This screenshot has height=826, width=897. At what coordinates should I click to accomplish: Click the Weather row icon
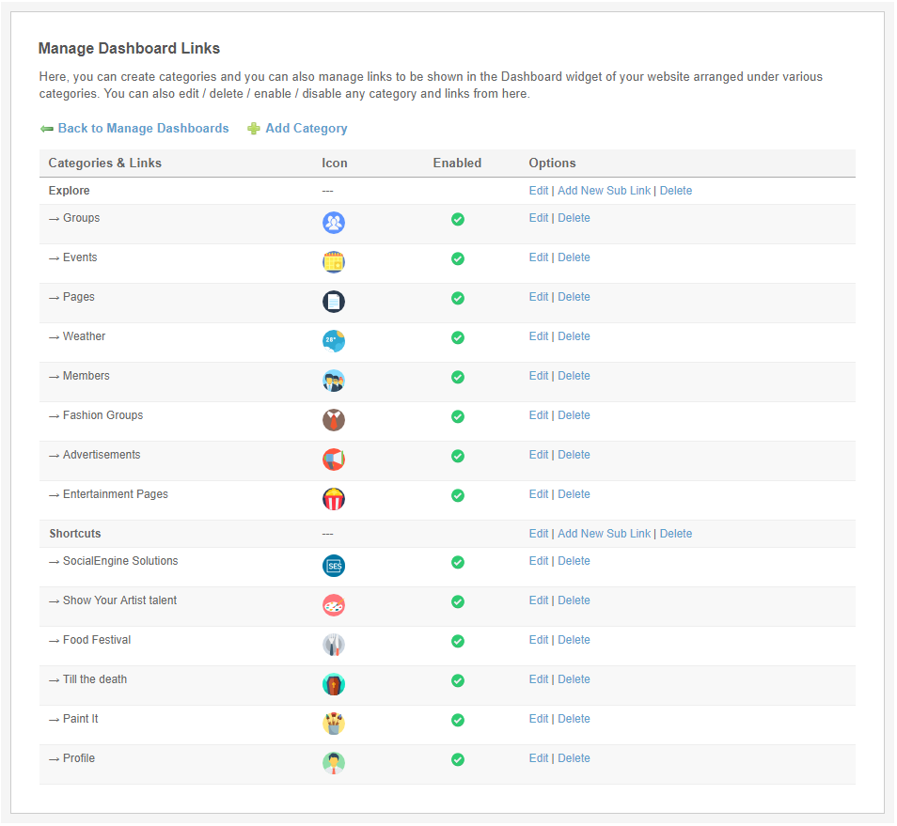tap(333, 341)
